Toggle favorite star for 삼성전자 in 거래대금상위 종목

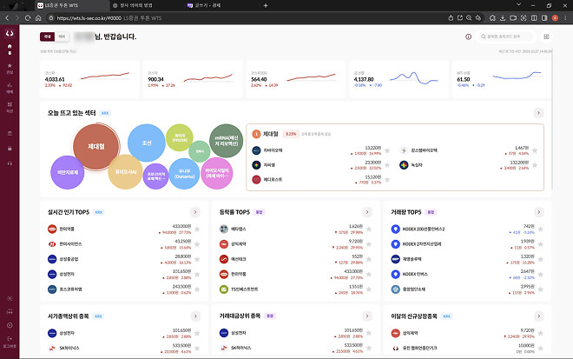click(x=369, y=333)
